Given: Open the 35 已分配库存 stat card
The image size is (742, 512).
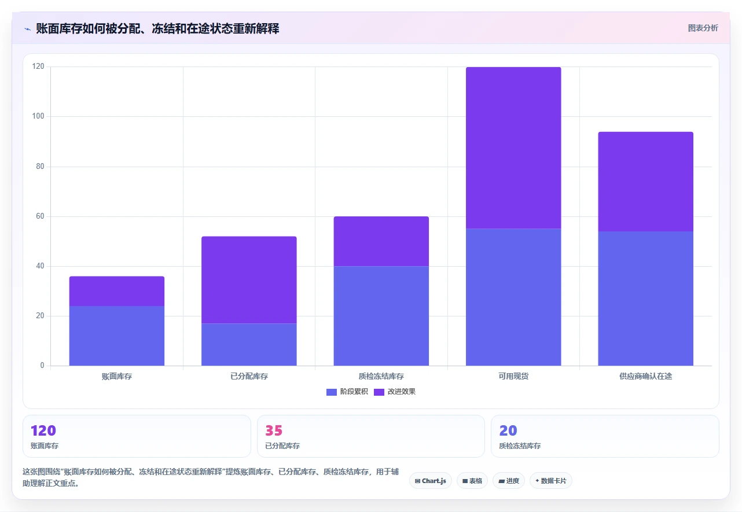Looking at the screenshot, I should click(370, 436).
